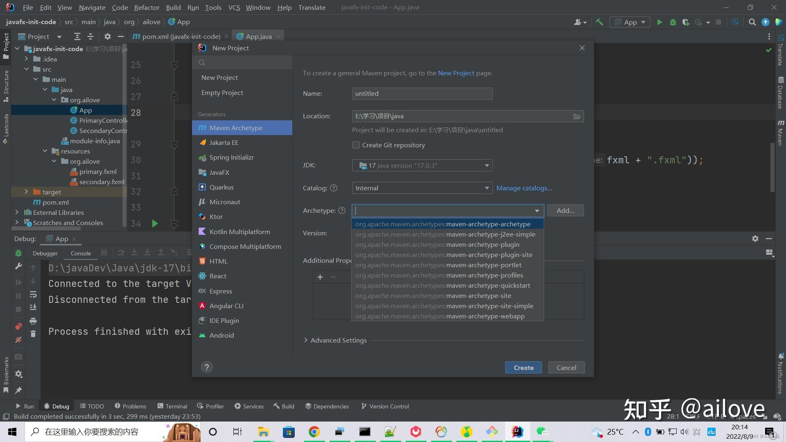This screenshot has width=786, height=442.
Task: Open File Explorer from the taskbar
Action: coord(263,432)
